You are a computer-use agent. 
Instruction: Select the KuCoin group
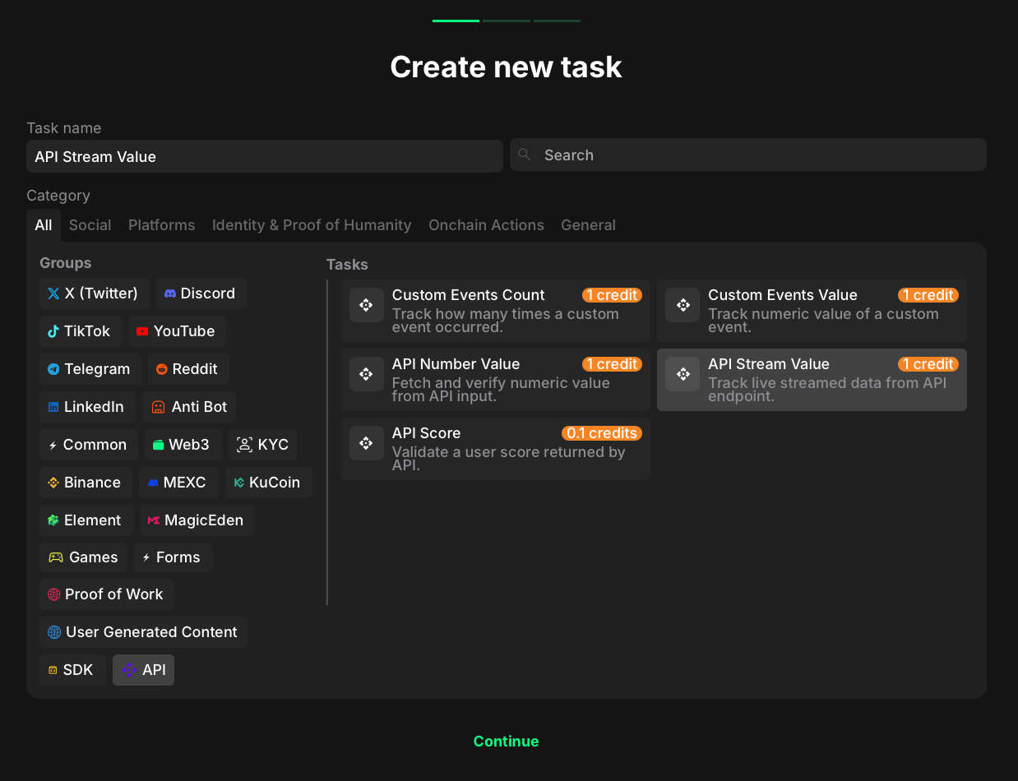click(269, 483)
